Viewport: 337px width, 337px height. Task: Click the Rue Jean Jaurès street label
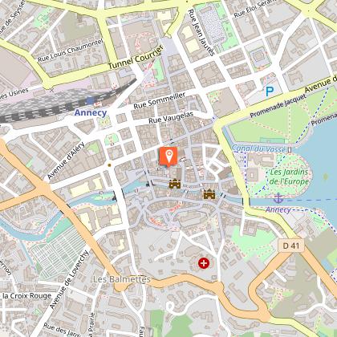201,32
